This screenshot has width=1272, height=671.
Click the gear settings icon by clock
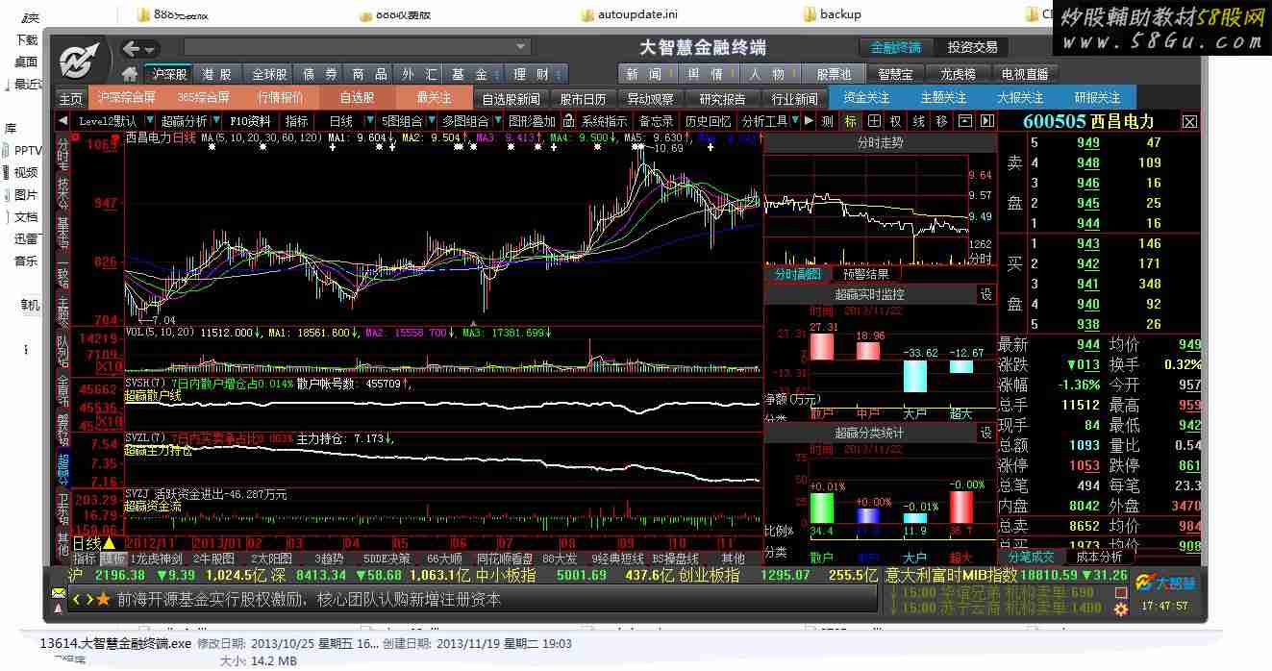pyautogui.click(x=1121, y=609)
